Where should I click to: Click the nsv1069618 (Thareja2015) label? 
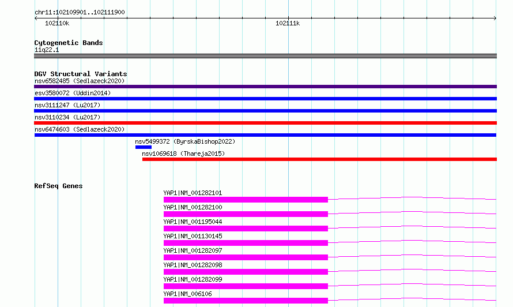point(183,153)
